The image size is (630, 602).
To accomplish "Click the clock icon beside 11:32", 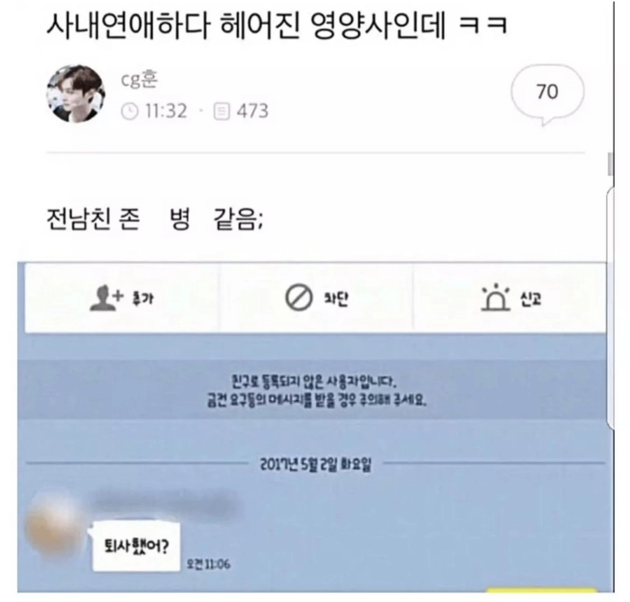I will [x=129, y=112].
